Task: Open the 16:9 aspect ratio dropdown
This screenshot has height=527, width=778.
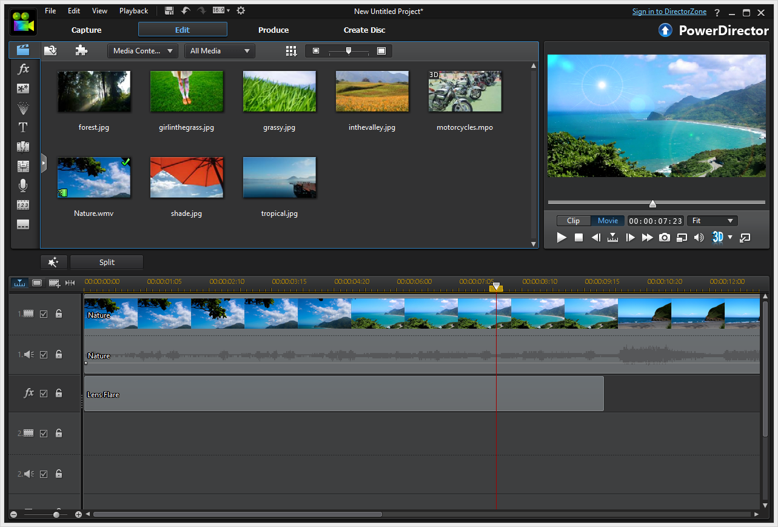Action: click(221, 10)
